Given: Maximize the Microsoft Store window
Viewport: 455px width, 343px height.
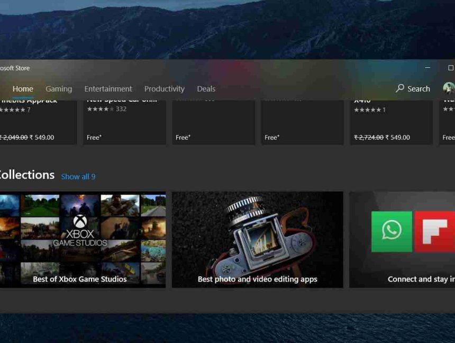Looking at the screenshot, I should [x=450, y=68].
